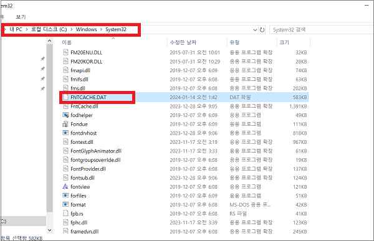
Task: Click the fontsub.dll file icon
Action: (x=65, y=177)
